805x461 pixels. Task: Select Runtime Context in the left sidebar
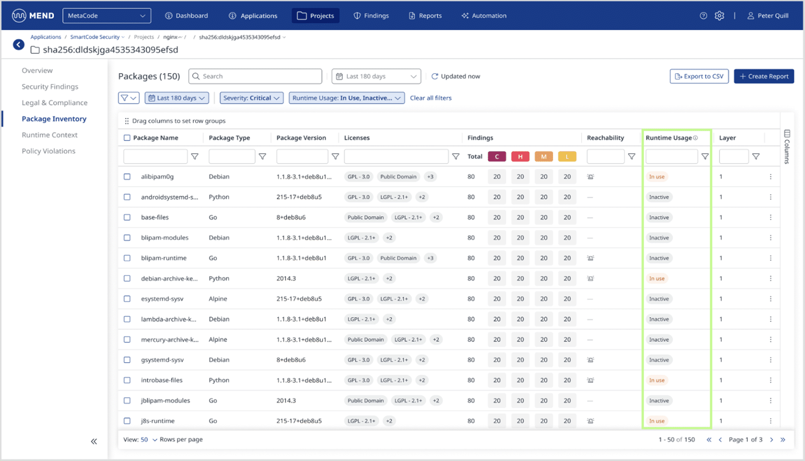pyautogui.click(x=49, y=134)
